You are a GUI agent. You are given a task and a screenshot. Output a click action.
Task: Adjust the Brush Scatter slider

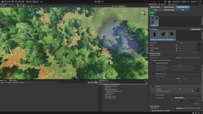tap(185, 48)
